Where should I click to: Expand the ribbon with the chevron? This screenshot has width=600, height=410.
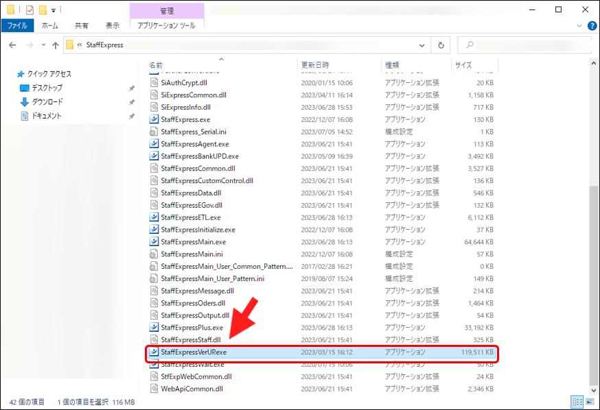(x=579, y=25)
